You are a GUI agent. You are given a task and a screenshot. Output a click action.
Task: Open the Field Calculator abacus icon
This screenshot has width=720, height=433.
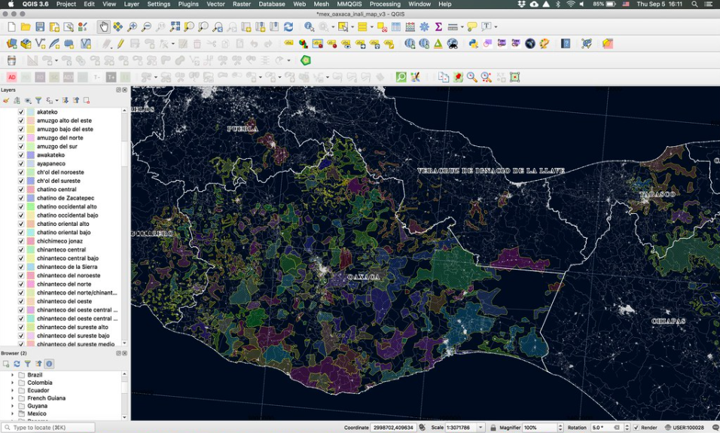point(410,27)
